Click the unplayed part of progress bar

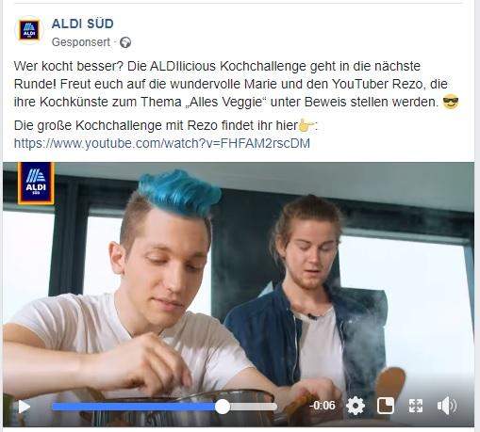pyautogui.click(x=254, y=407)
